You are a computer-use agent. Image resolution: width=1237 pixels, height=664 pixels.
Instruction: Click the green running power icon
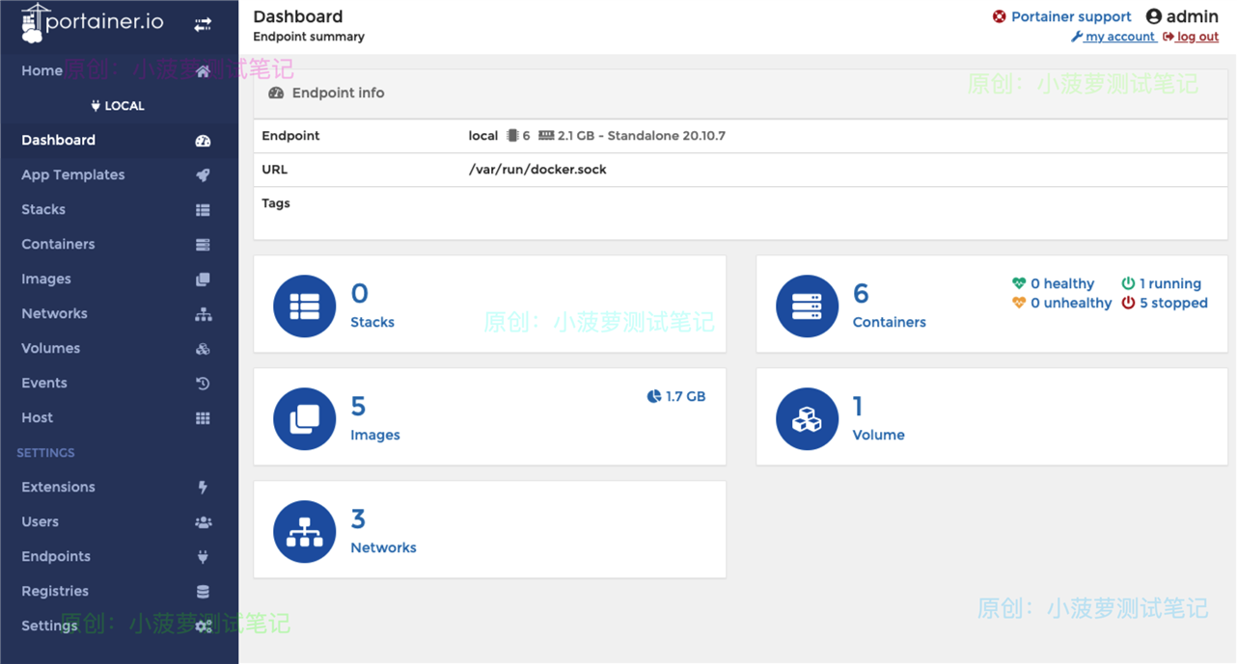pyautogui.click(x=1128, y=283)
